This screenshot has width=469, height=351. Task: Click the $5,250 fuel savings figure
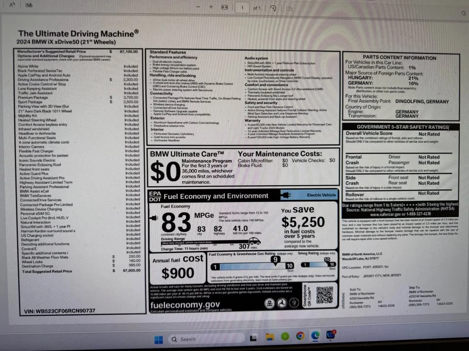point(303,222)
